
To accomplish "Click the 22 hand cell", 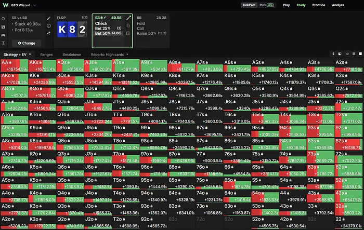I will coord(348,222).
